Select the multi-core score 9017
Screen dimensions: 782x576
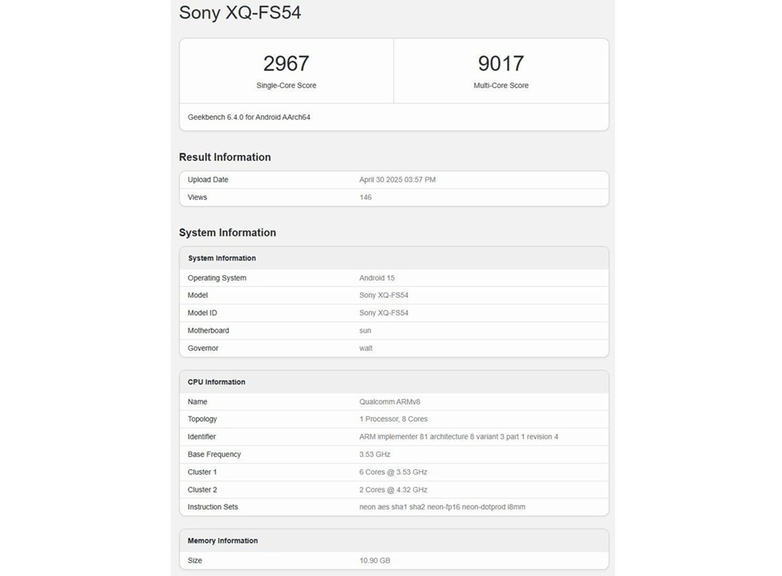(x=501, y=63)
